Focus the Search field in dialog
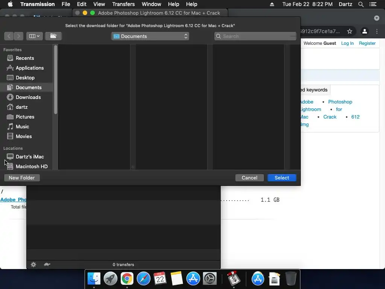Screen dimensions: 385x289 [255, 36]
